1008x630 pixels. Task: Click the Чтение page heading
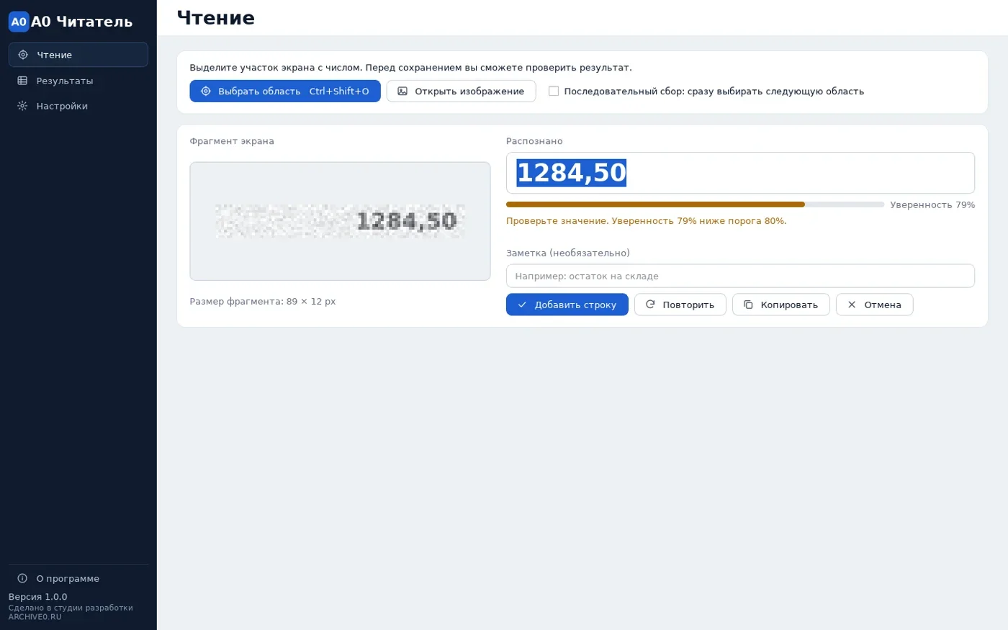tap(216, 18)
